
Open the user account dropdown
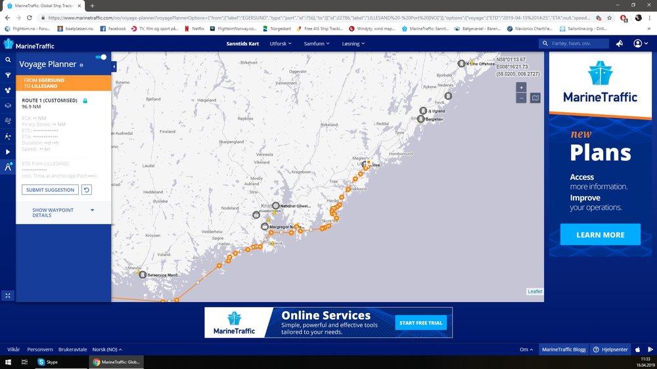(x=640, y=43)
